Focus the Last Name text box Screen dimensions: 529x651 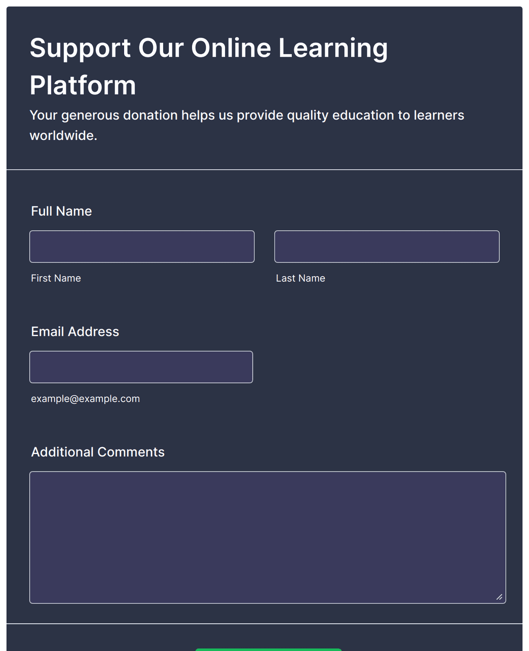[387, 247]
